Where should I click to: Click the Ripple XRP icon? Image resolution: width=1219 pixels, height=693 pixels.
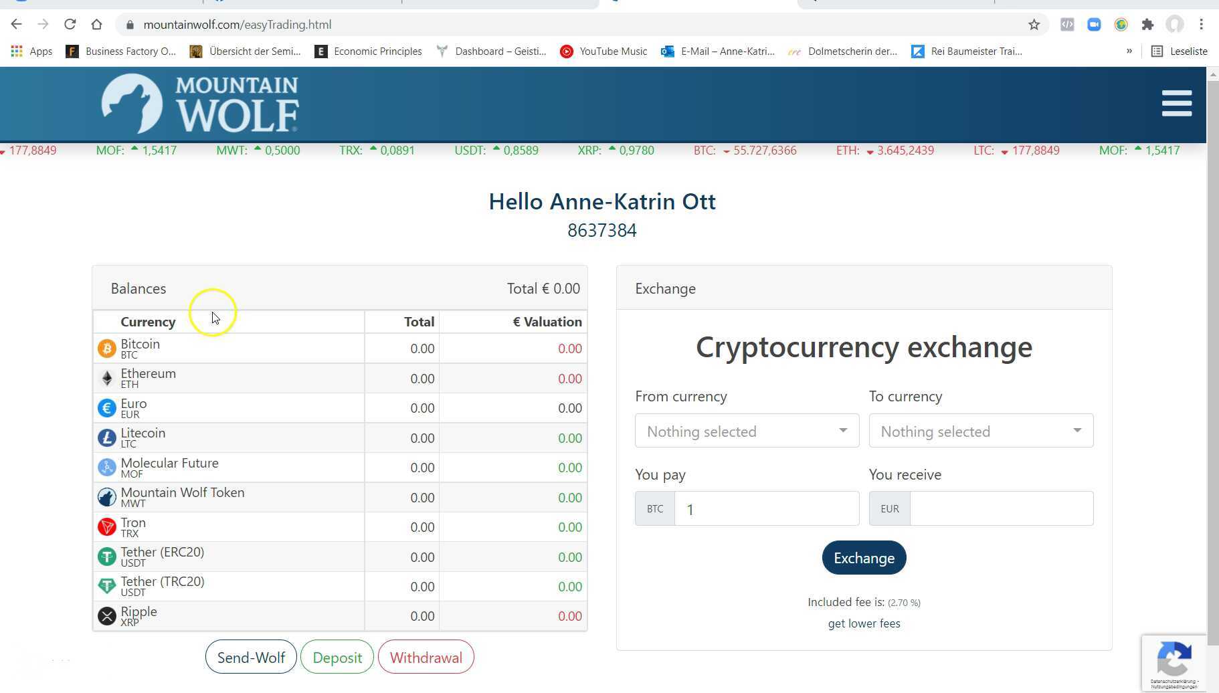click(x=107, y=616)
